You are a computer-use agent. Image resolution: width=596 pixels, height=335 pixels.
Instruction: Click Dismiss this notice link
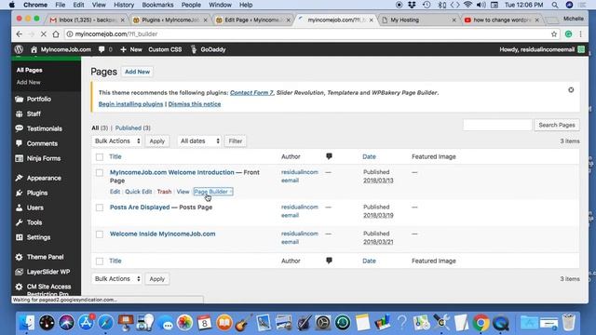point(195,104)
